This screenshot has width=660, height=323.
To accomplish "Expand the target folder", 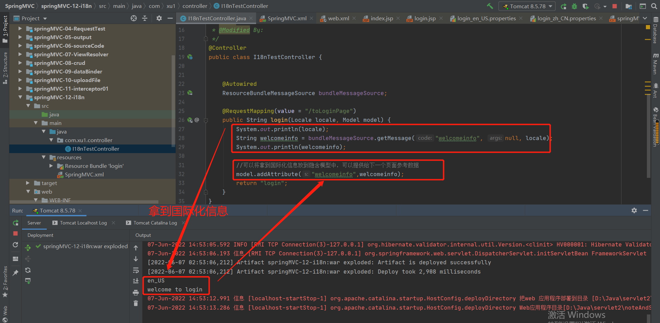I will pyautogui.click(x=28, y=183).
